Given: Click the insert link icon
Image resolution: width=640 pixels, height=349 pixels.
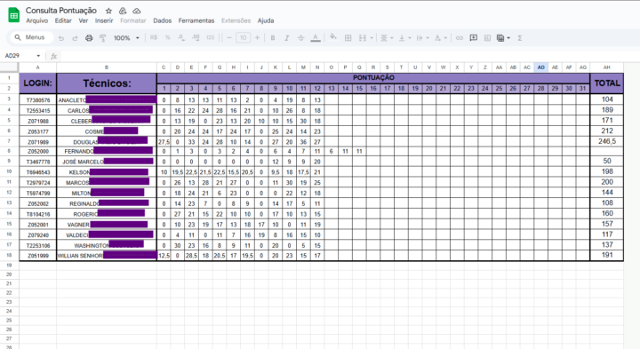Looking at the screenshot, I should coord(460,38).
